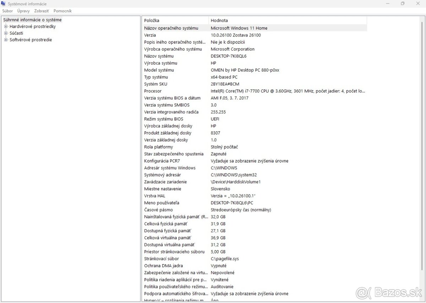Select Súhrnné informácie o systéme tree item

click(32, 20)
